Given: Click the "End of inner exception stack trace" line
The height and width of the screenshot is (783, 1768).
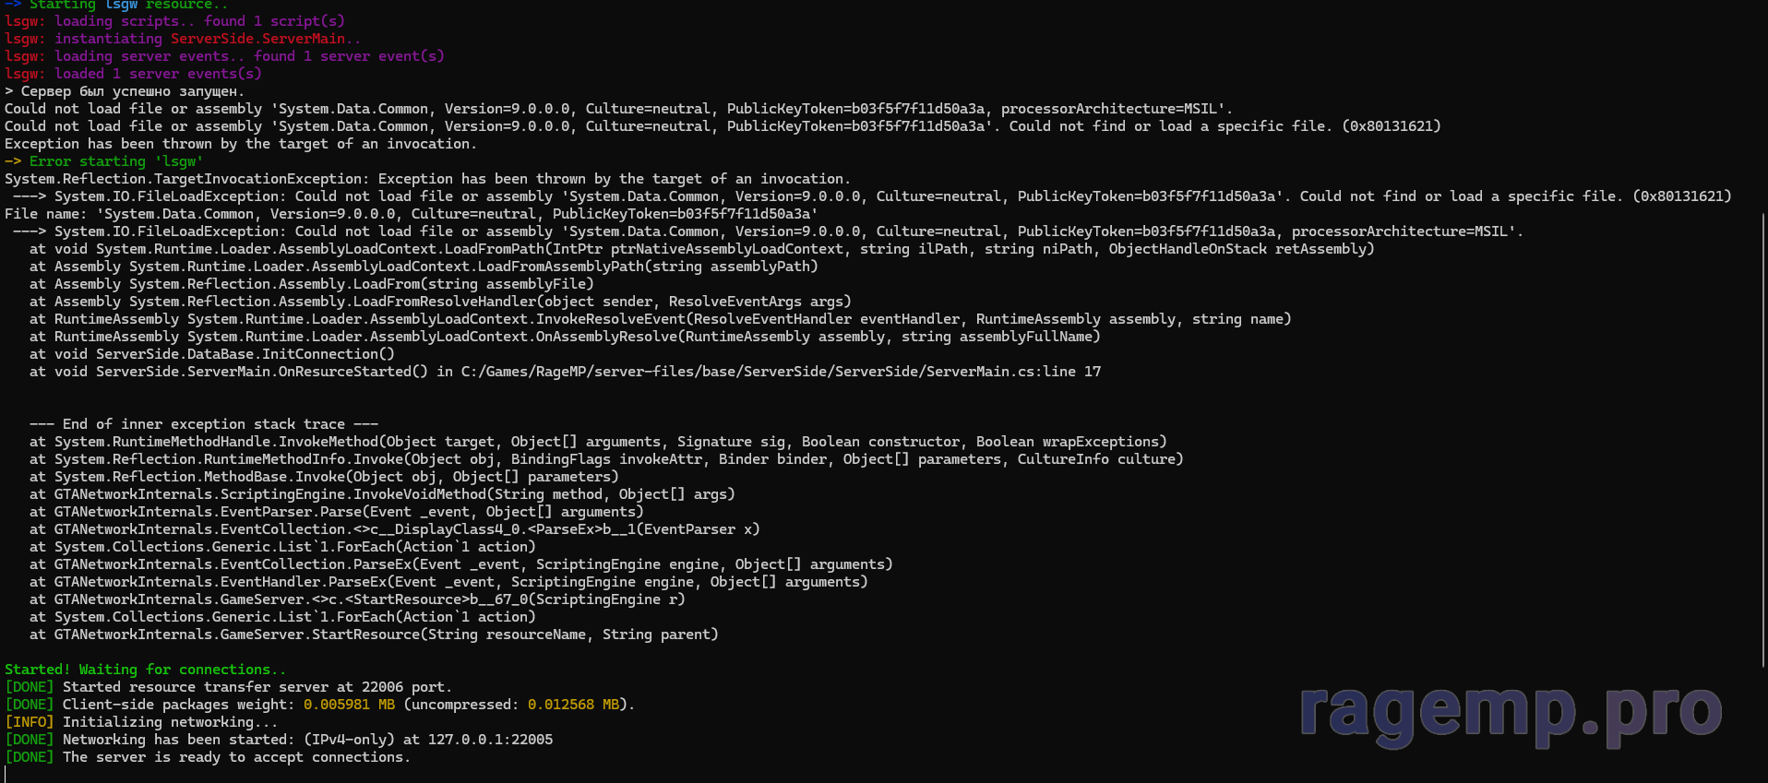Looking at the screenshot, I should 203,424.
